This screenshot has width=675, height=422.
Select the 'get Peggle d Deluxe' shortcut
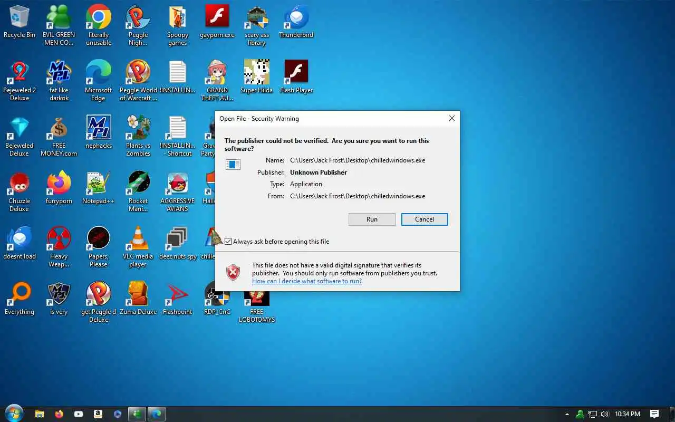(x=99, y=302)
